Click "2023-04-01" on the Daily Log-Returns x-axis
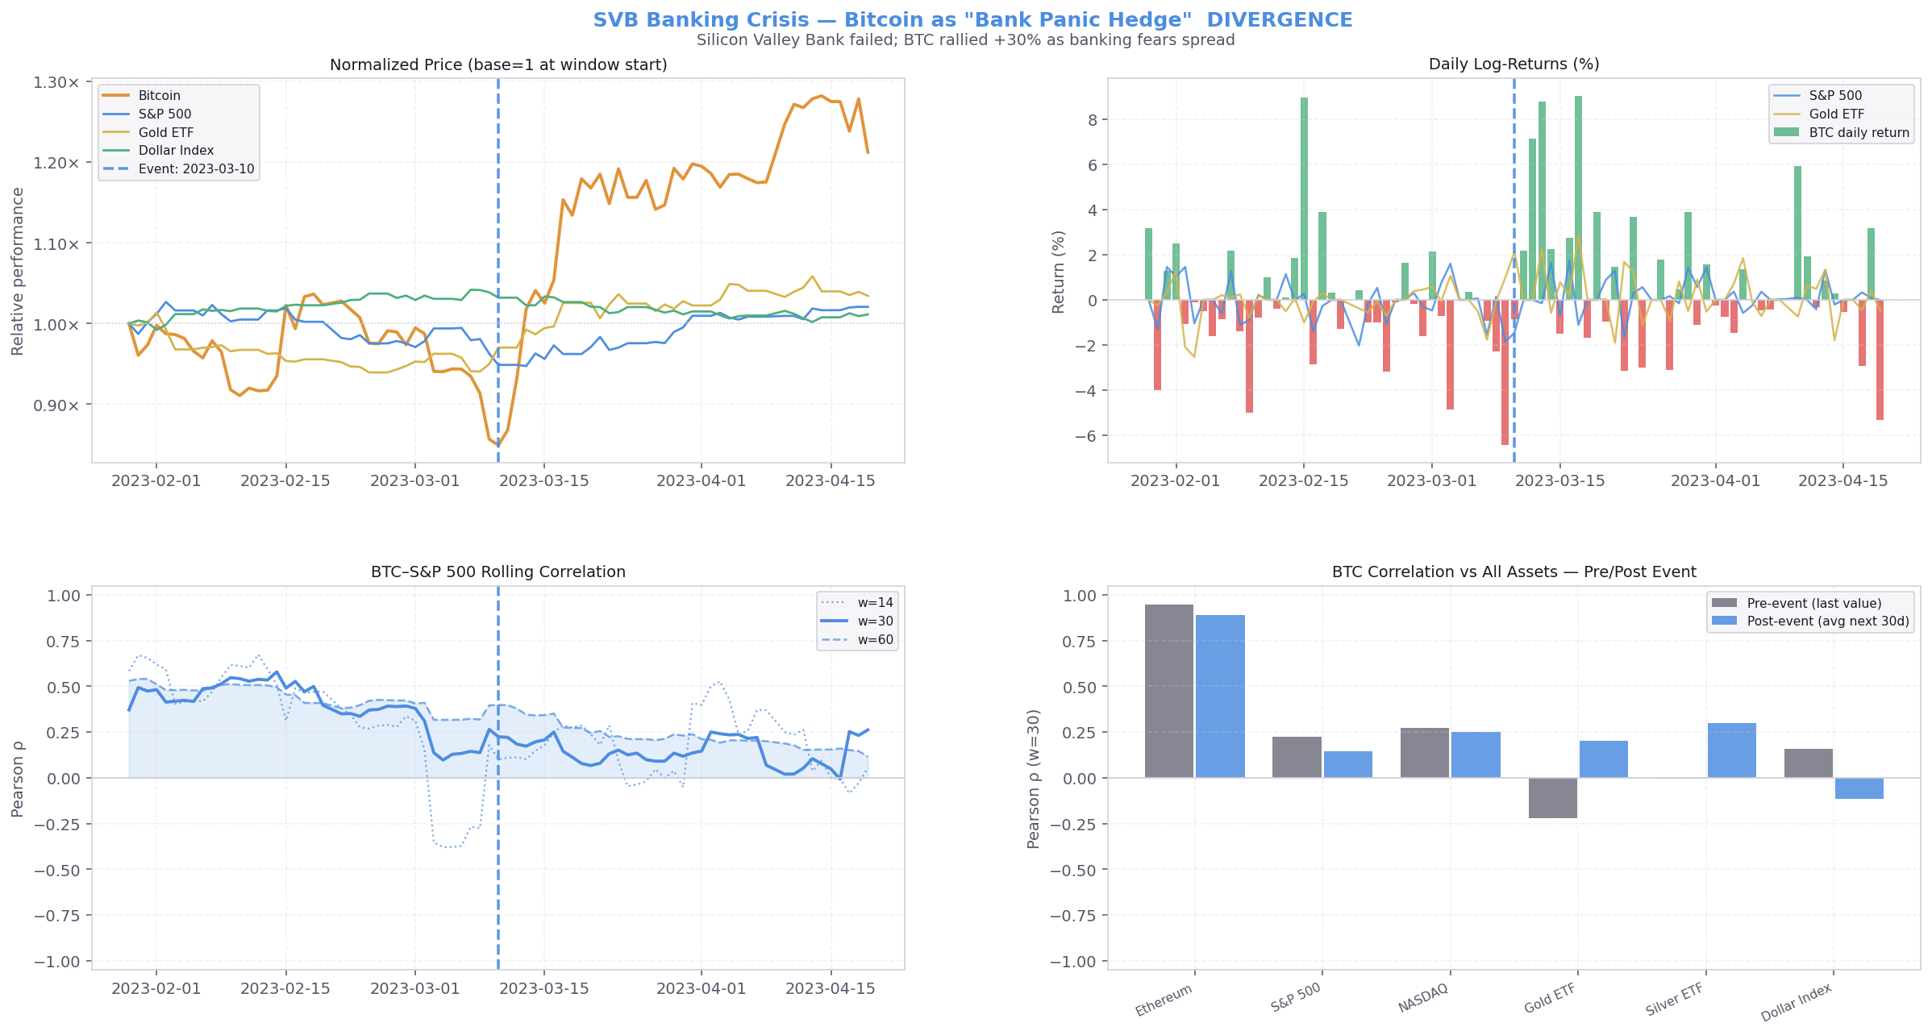Screen dimensions: 1932x1035 pyautogui.click(x=1715, y=481)
